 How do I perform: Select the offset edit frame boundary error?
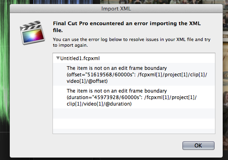[134, 74]
